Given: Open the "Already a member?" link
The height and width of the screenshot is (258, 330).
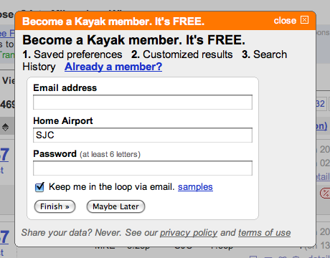Looking at the screenshot, I should coord(113,67).
